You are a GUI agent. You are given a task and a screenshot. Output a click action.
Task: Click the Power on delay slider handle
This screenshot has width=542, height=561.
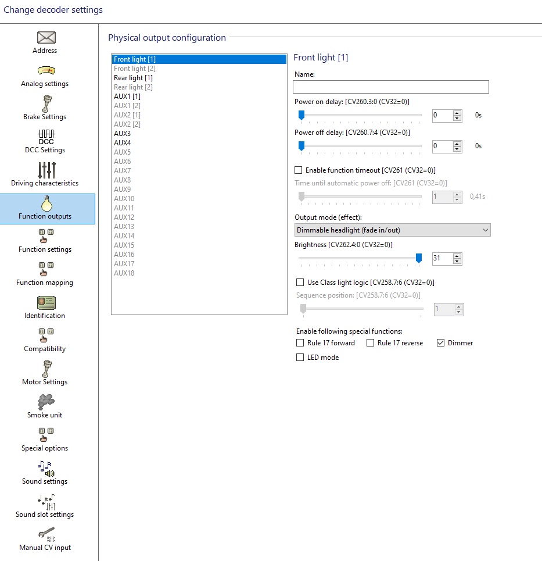click(x=301, y=115)
